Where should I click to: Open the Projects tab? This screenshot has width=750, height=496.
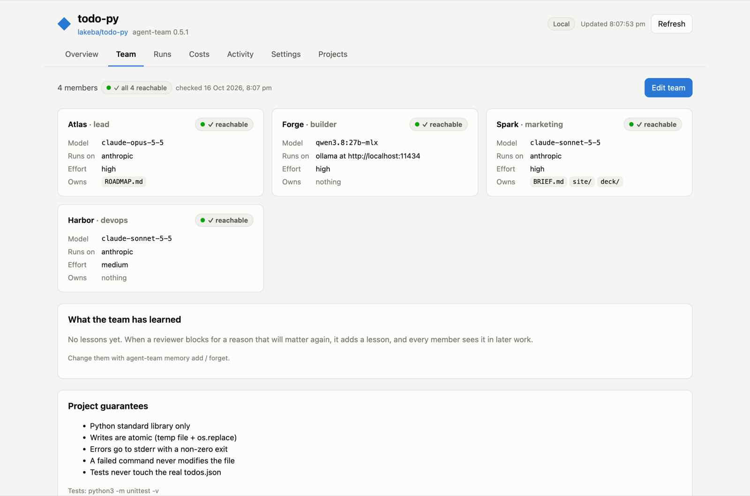coord(333,54)
